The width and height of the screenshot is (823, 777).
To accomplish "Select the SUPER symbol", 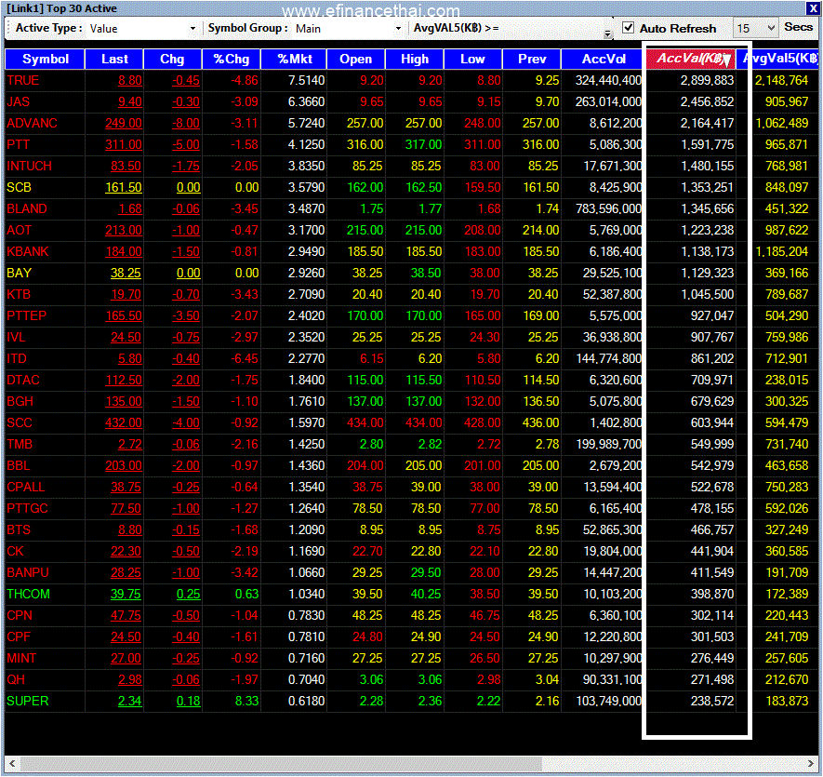I will (x=27, y=702).
